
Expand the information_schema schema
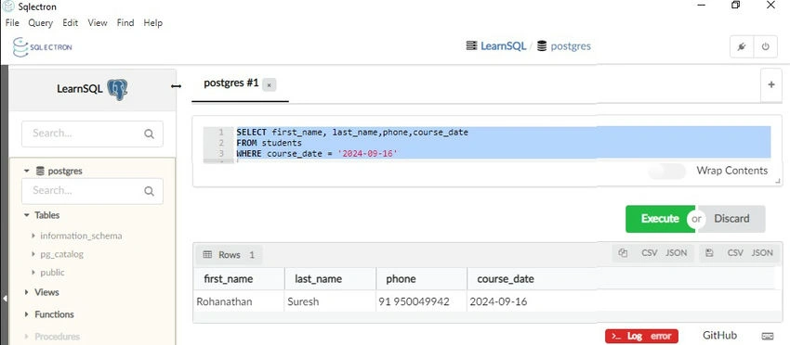[x=33, y=236]
